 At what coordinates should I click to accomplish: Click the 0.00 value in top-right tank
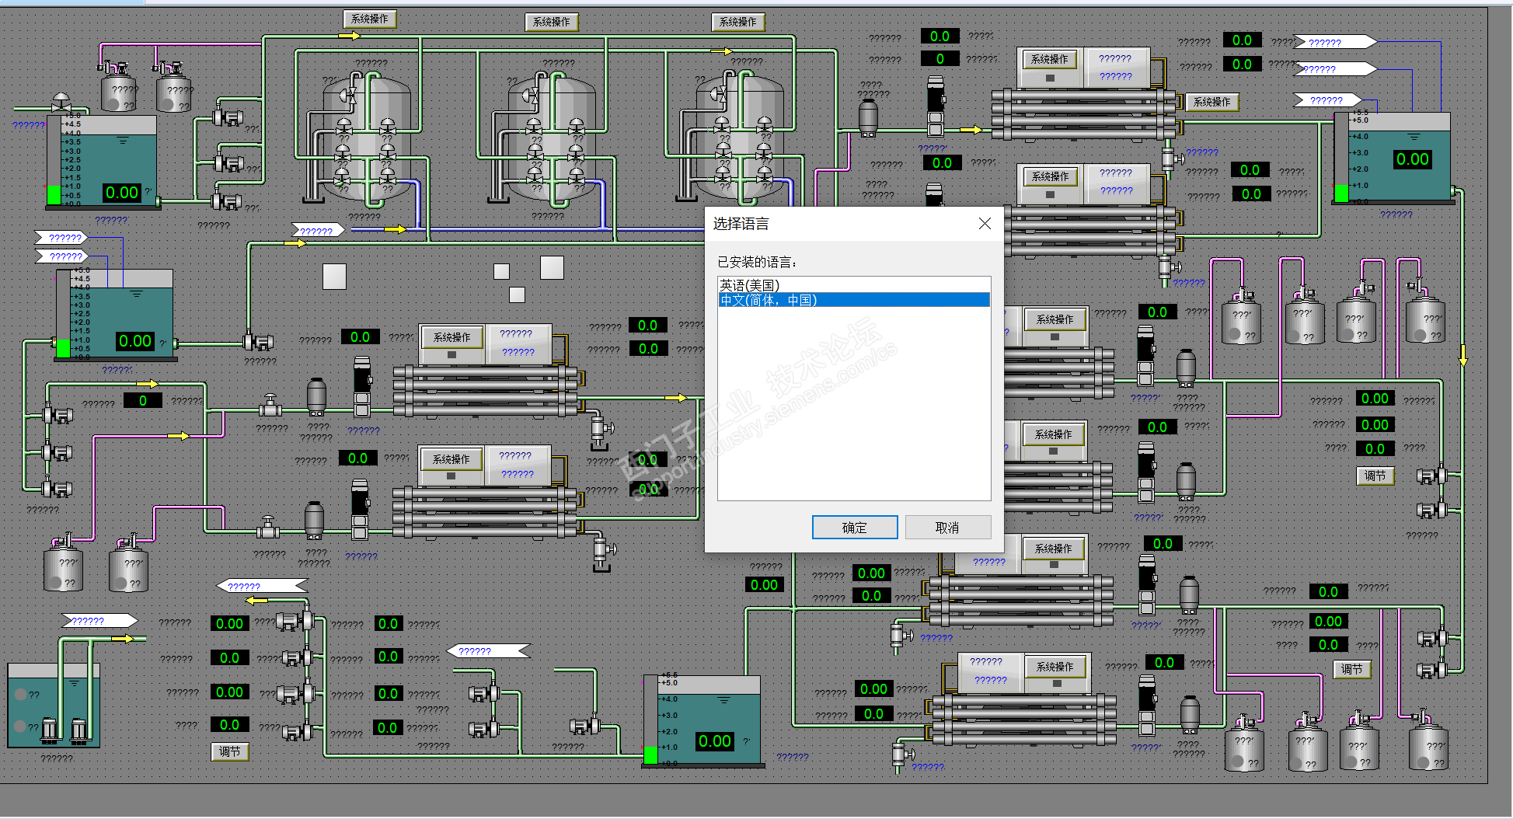coord(1412,159)
